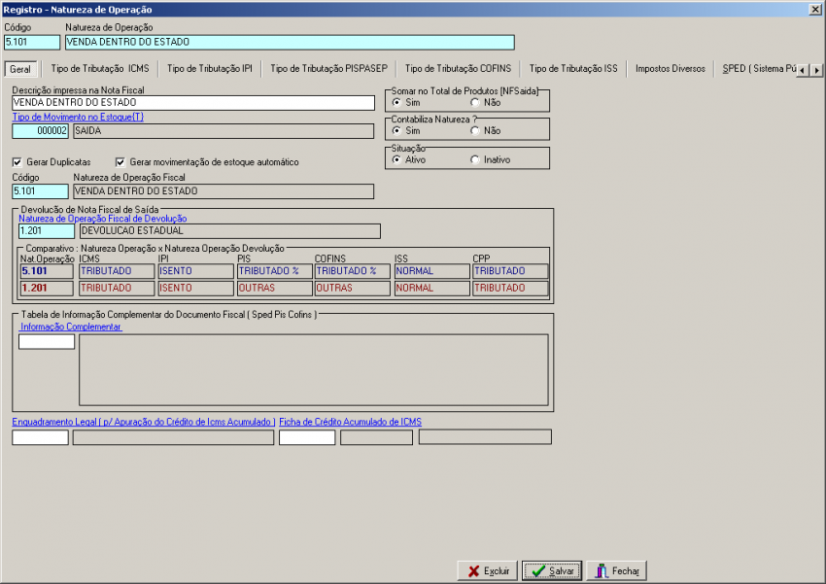This screenshot has height=584, width=826.
Task: Open the Tipo de Tributação COFINS tab
Action: 458,68
